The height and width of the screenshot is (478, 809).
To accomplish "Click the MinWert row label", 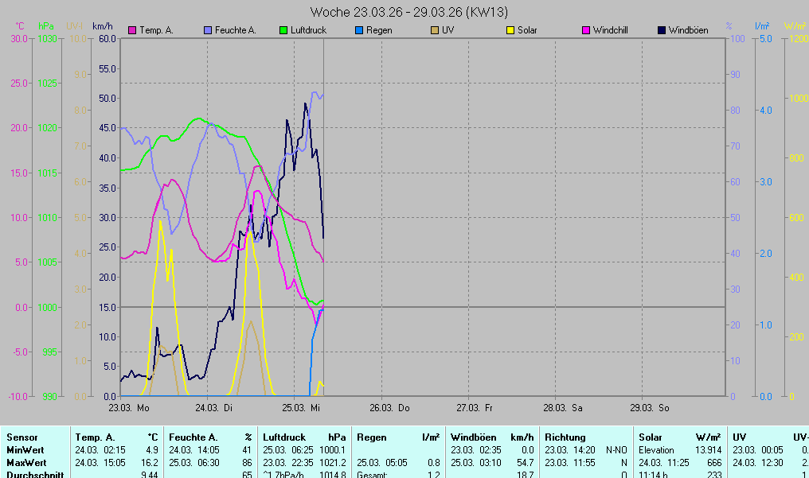I will point(25,450).
